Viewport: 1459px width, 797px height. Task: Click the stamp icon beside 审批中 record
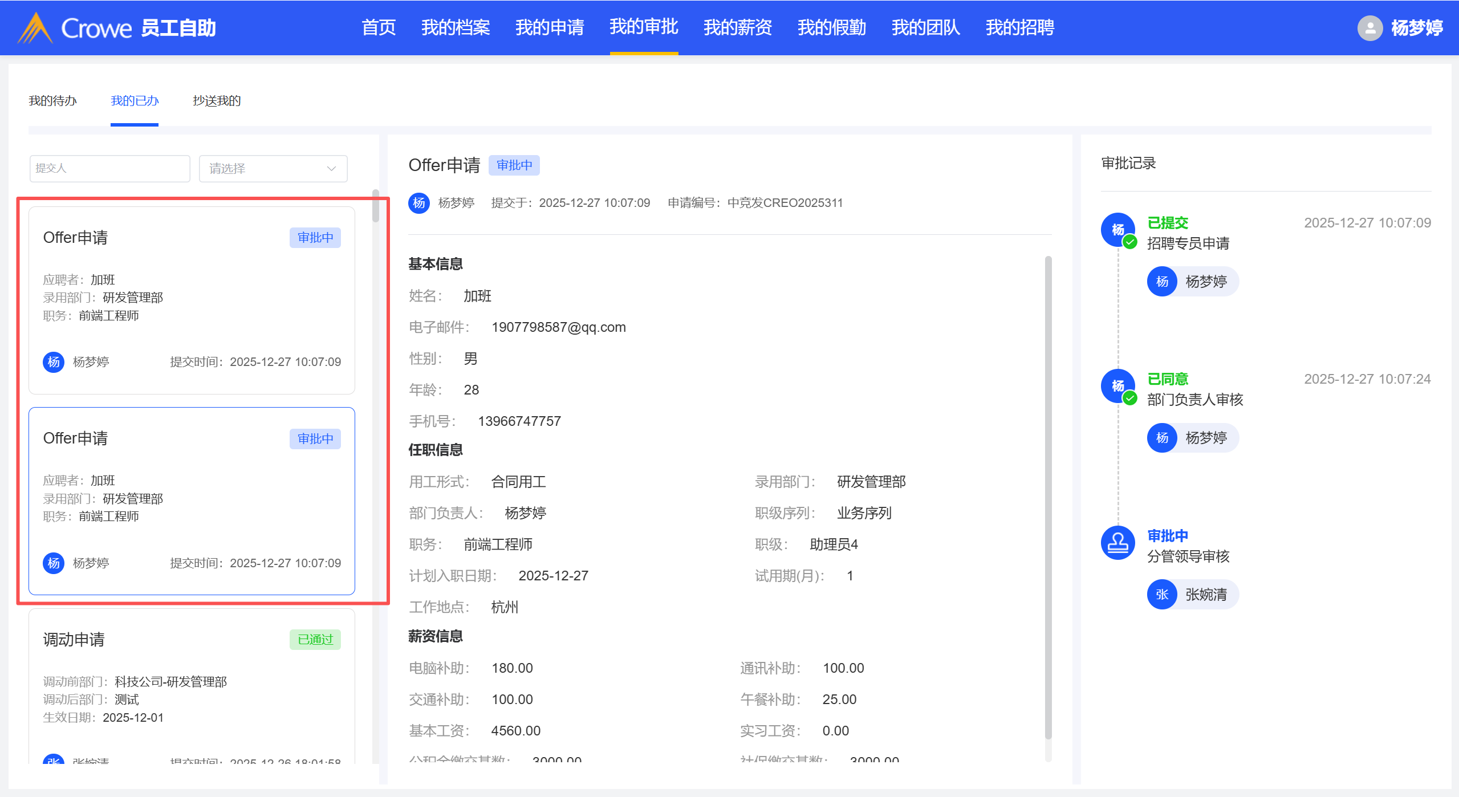[x=1117, y=543]
